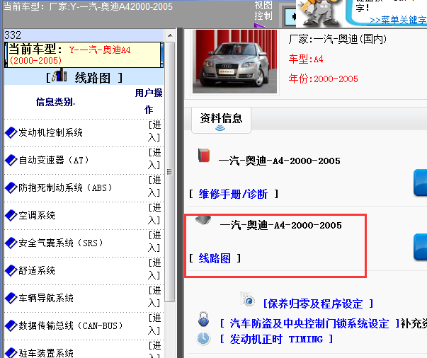The height and width of the screenshot is (358, 427).
Task: Click the blue button beside 维修手册/诊断 row
Action: (x=420, y=183)
